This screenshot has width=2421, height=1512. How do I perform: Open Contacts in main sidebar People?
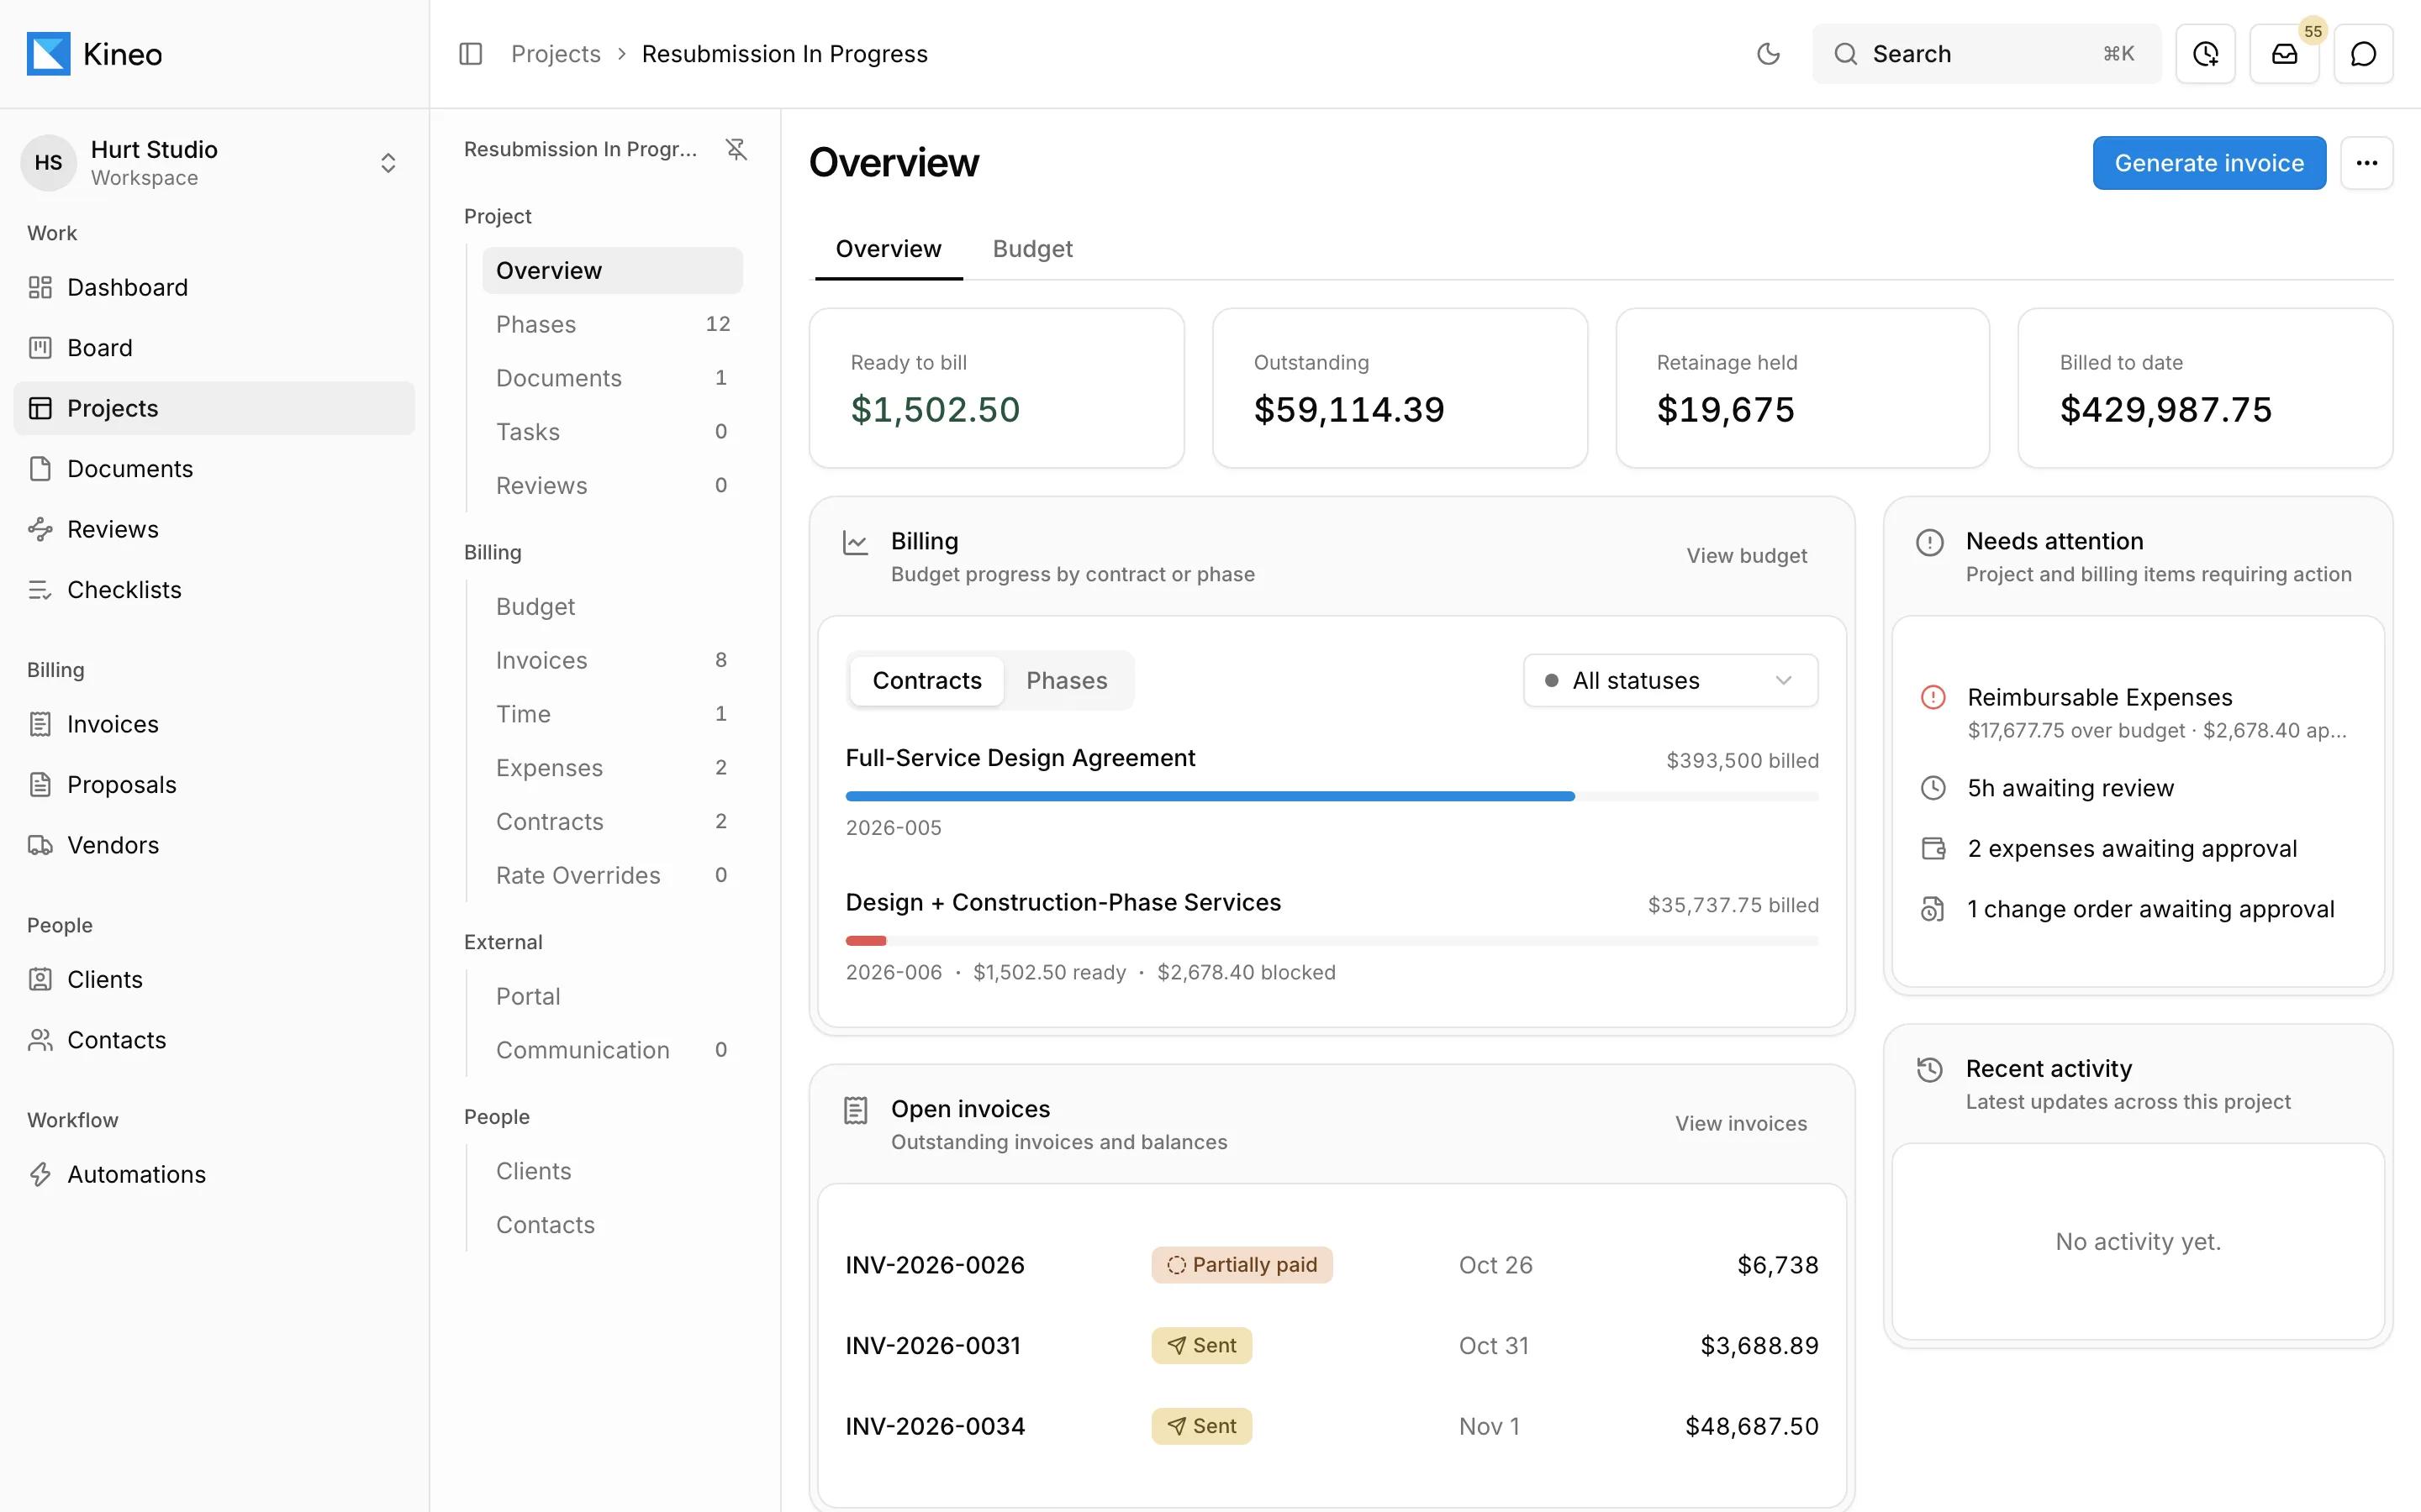tap(214, 1040)
